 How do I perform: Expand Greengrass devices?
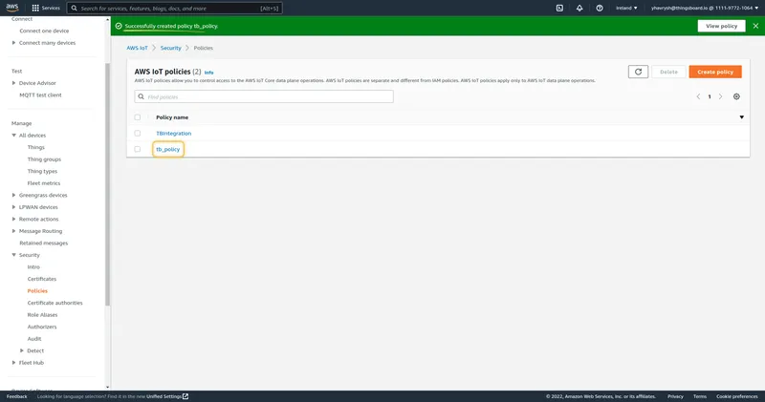click(x=13, y=195)
